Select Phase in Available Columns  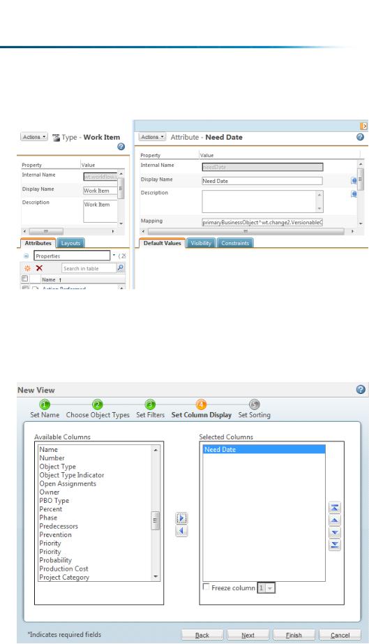tap(48, 518)
